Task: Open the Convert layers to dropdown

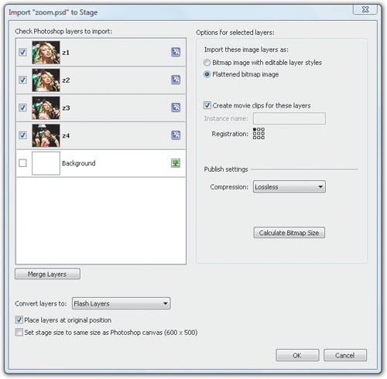Action: point(121,303)
